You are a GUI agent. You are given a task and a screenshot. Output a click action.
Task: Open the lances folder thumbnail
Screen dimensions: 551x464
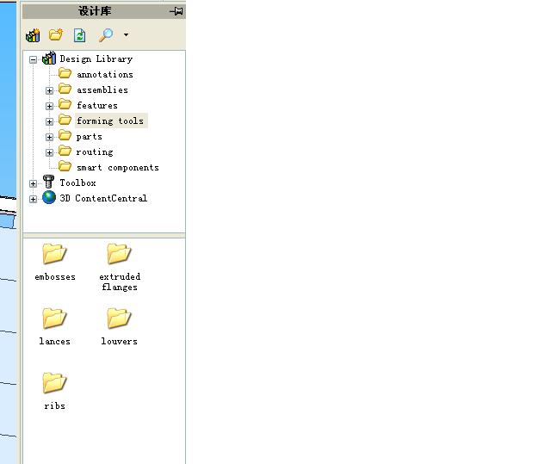coord(54,318)
